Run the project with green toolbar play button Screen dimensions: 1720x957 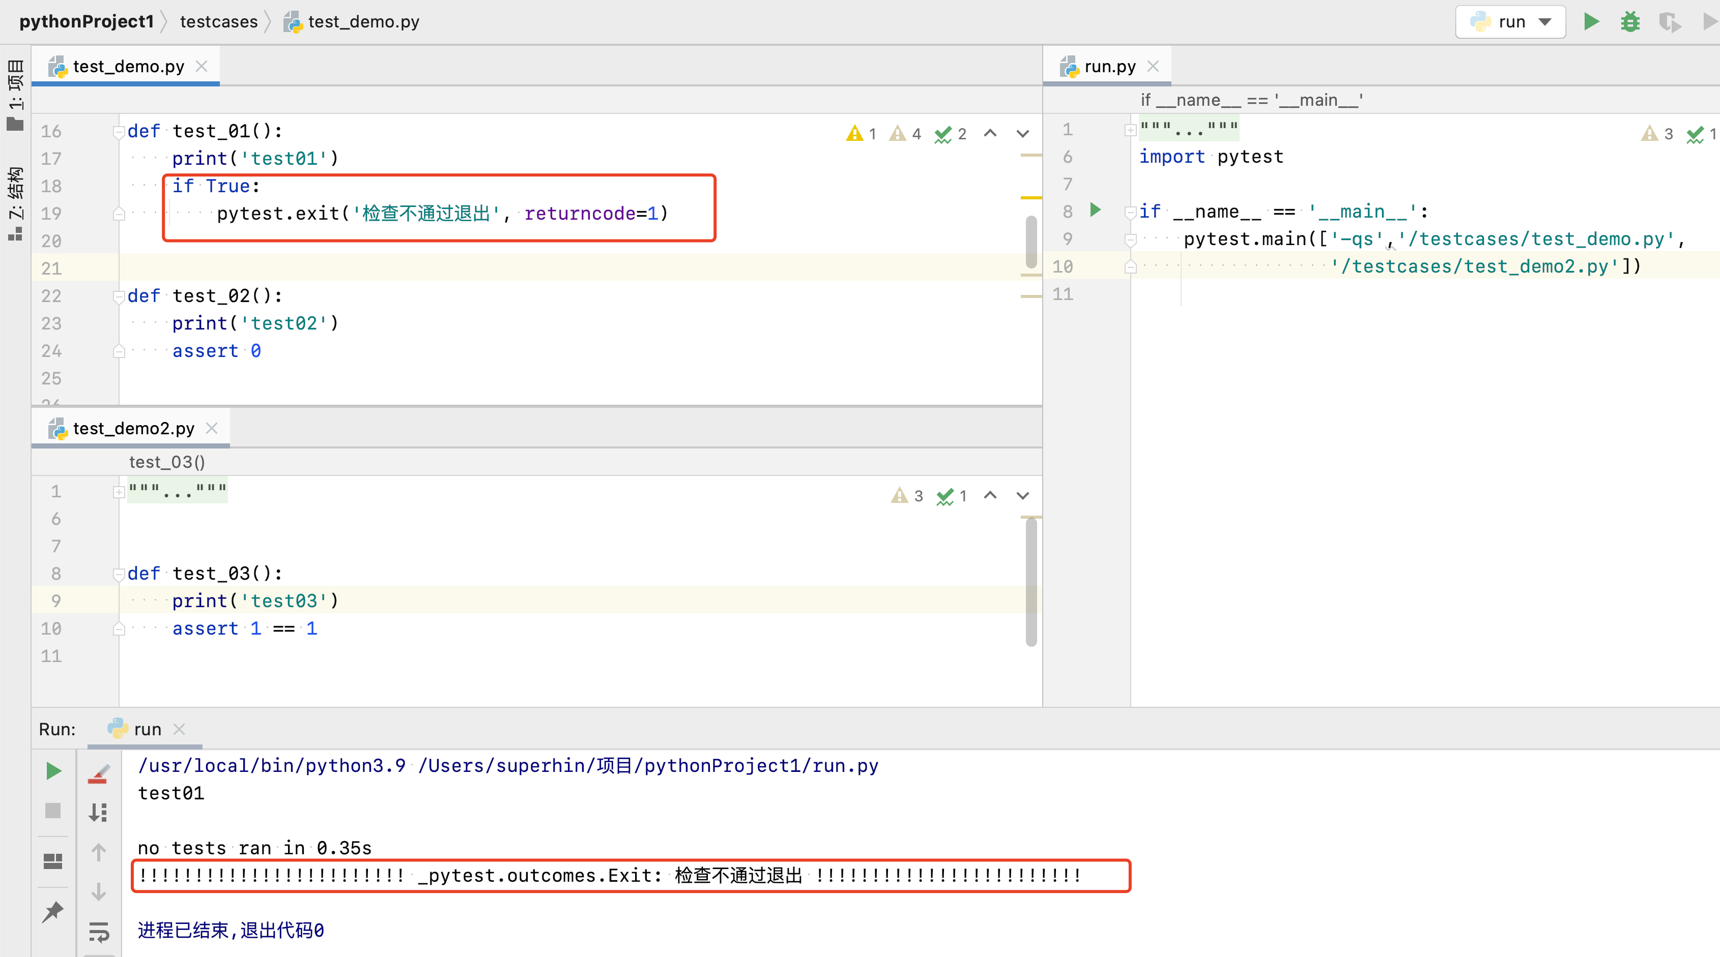tap(1591, 22)
